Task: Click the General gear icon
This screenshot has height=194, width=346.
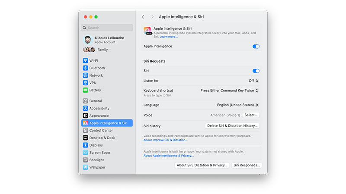Action: click(85, 101)
